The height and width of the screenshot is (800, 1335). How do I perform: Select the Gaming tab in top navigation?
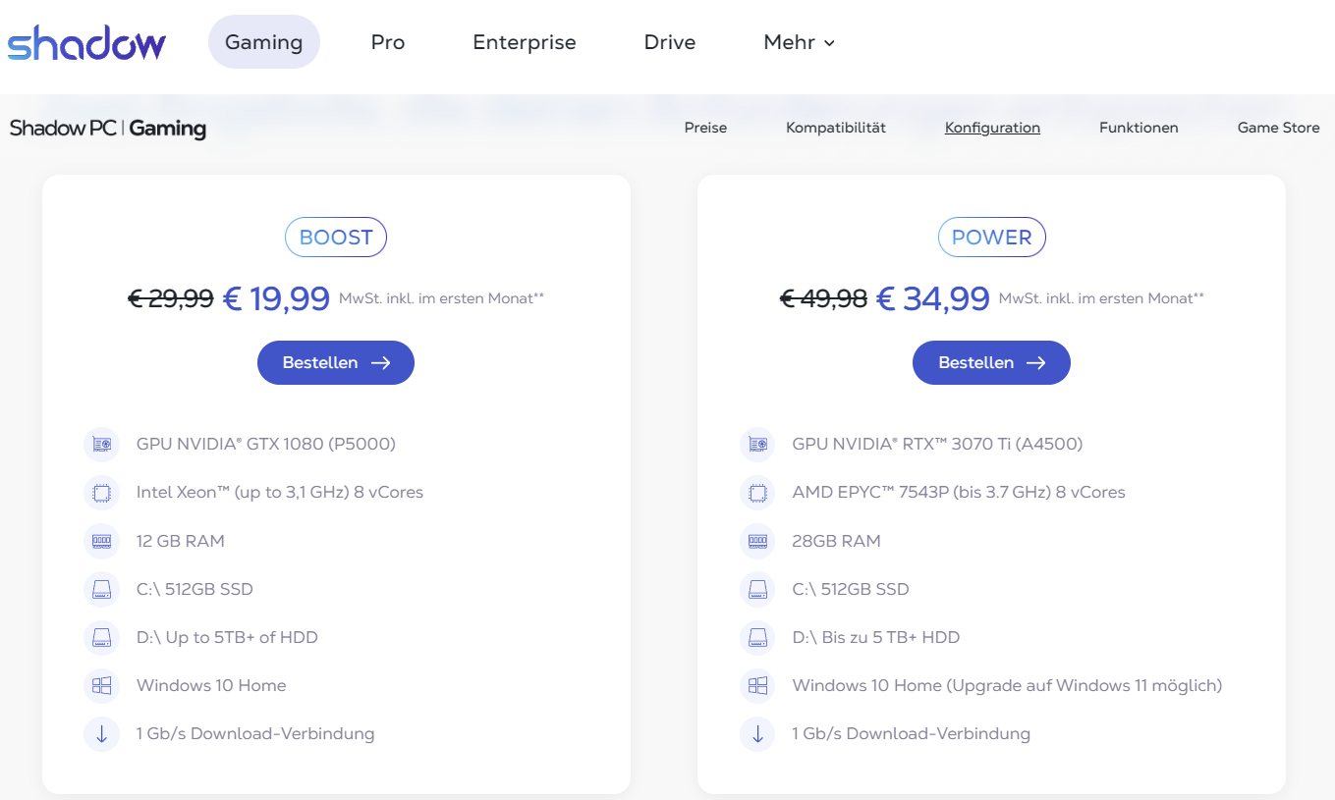[x=263, y=42]
